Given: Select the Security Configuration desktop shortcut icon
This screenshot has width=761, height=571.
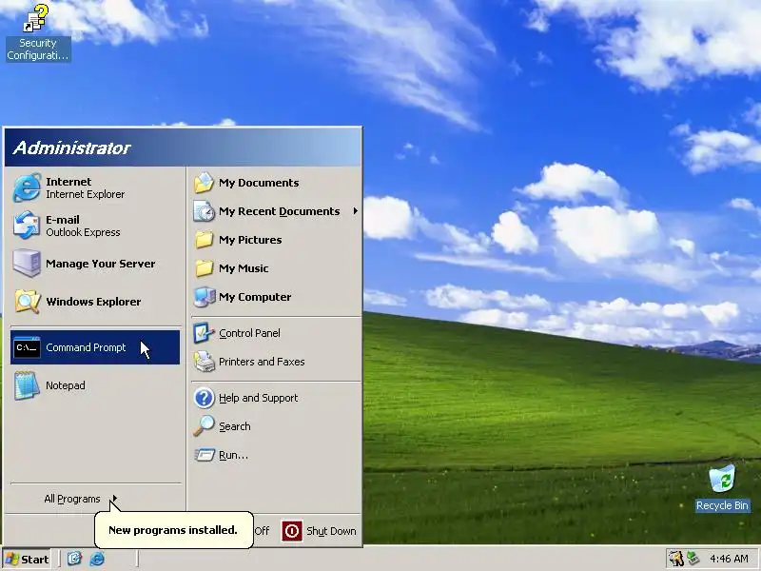Looking at the screenshot, I should [x=37, y=18].
